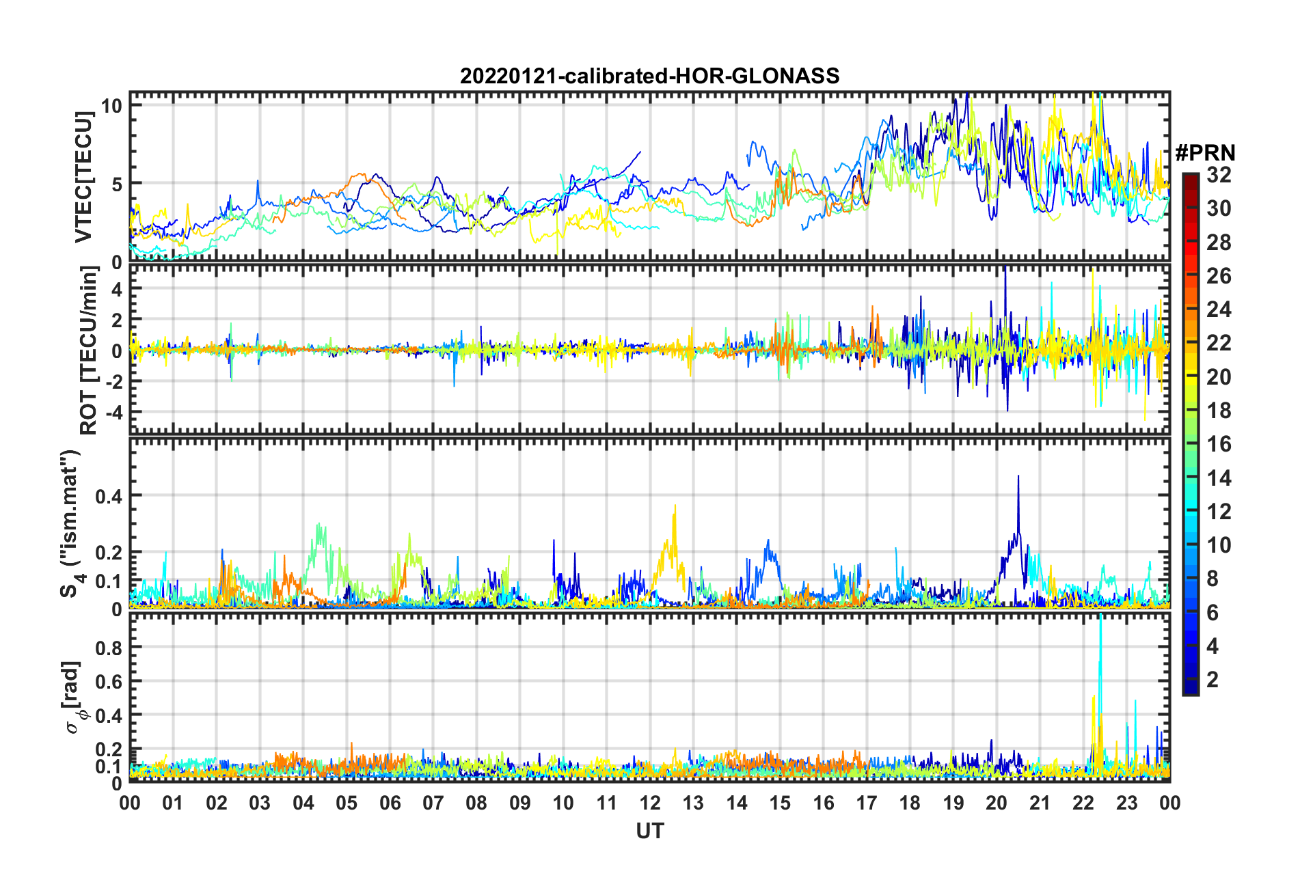Screen dimensions: 1300x869
Task: Click the 0.6 tick label on the sigma-phi axis
Action: tap(109, 681)
